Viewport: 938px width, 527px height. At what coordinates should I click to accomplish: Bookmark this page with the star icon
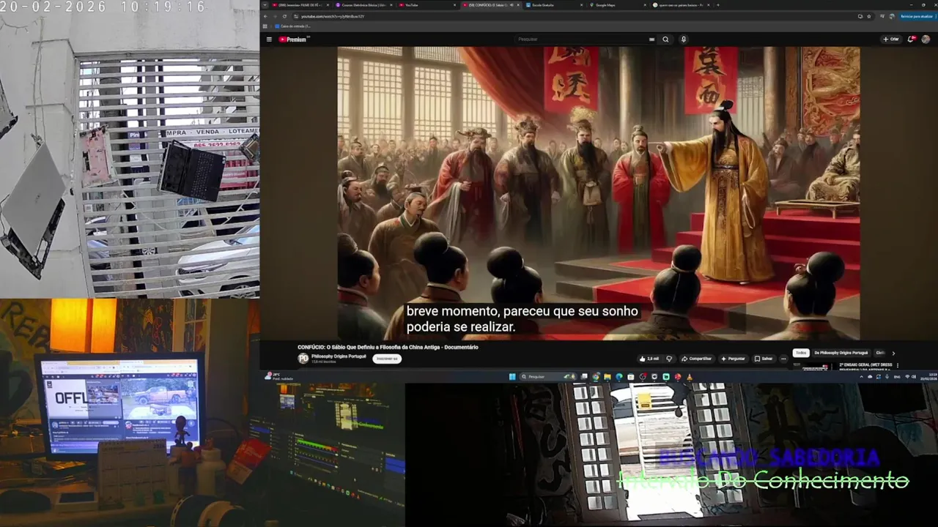pyautogui.click(x=870, y=16)
